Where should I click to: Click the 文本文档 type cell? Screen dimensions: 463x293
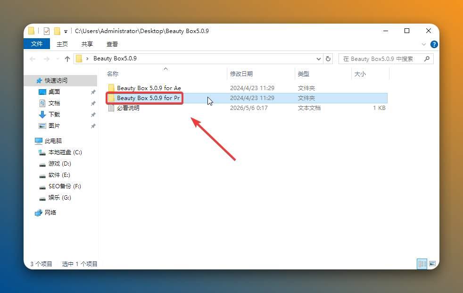[309, 108]
